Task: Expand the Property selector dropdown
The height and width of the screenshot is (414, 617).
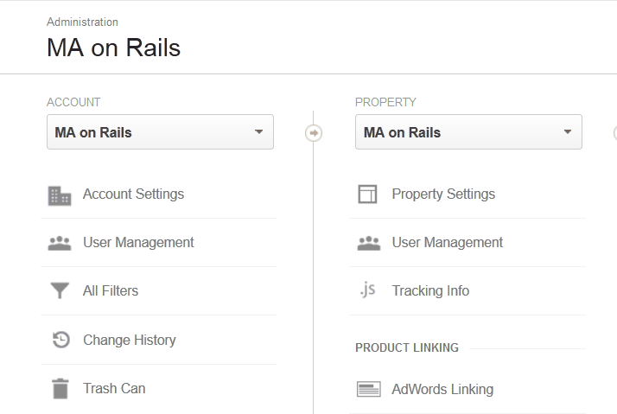Action: [468, 132]
